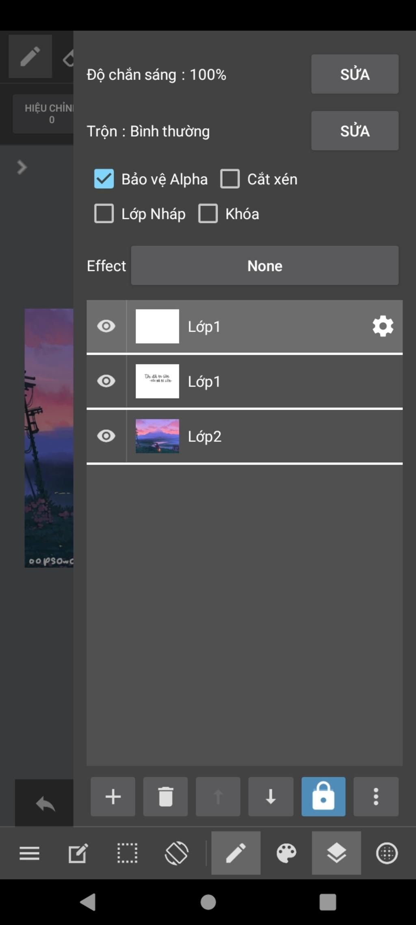416x925 pixels.
Task: Hide the Lớp2 layer with eye icon
Action: pyautogui.click(x=106, y=436)
